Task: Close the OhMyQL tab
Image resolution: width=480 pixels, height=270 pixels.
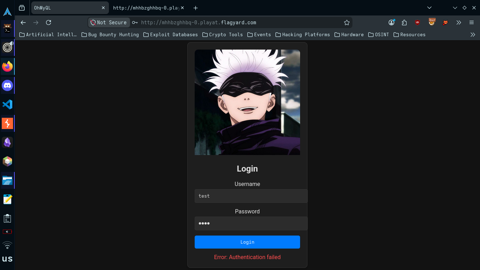Action: pyautogui.click(x=103, y=8)
